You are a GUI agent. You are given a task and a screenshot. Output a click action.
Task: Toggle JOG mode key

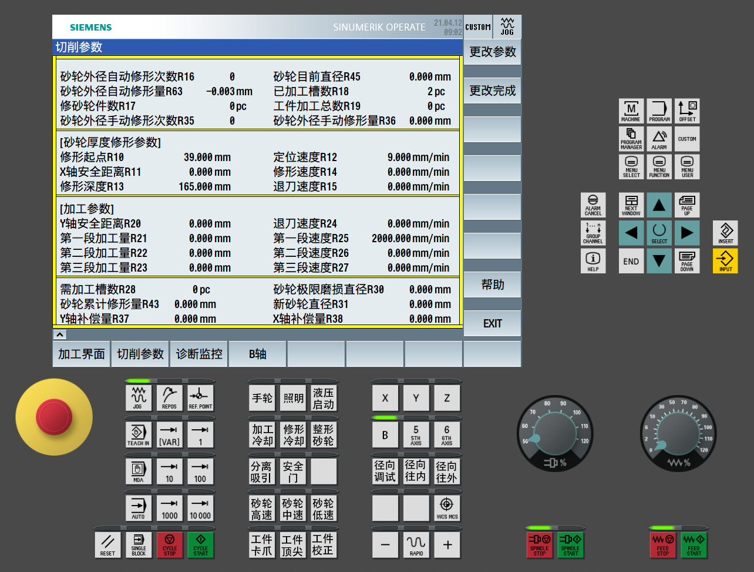point(138,398)
